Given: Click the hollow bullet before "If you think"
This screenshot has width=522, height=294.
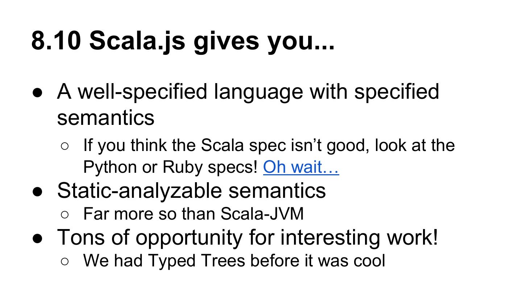Looking at the screenshot, I should [x=65, y=146].
